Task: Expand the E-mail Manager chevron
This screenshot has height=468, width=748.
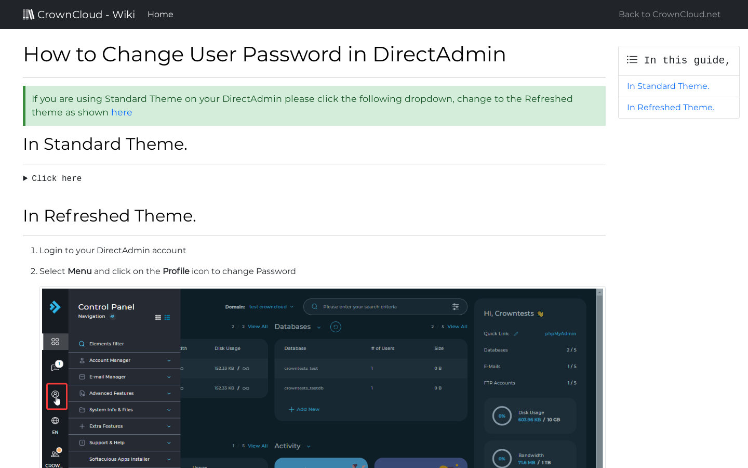Action: click(x=169, y=377)
